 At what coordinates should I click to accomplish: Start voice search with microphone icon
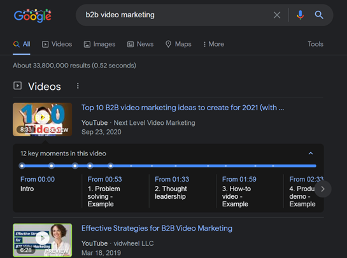[x=301, y=15]
